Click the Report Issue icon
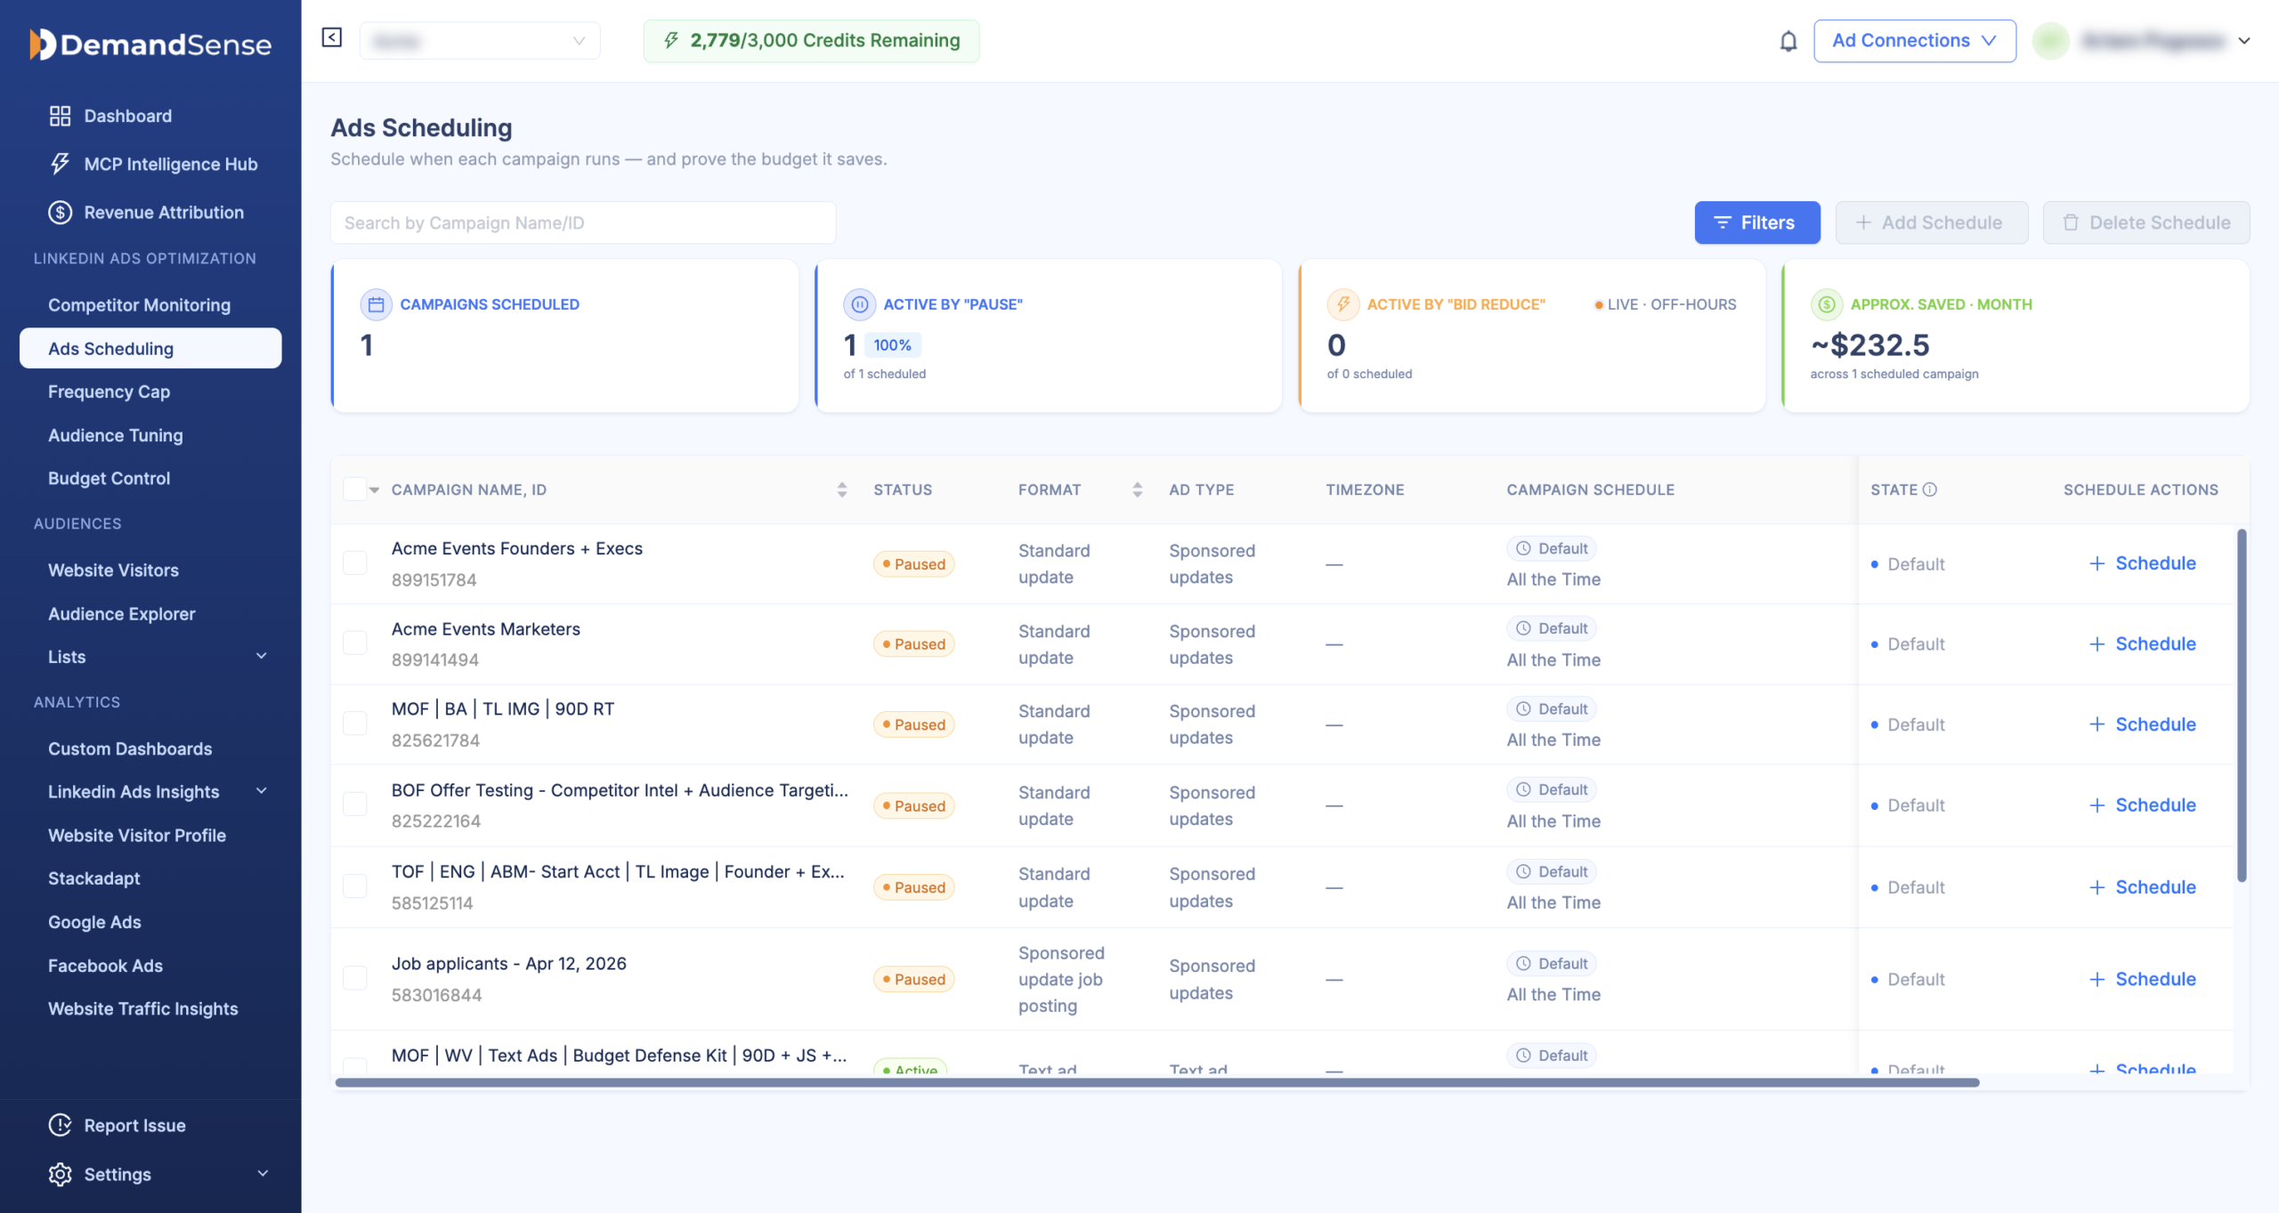The height and width of the screenshot is (1213, 2279). coord(60,1125)
